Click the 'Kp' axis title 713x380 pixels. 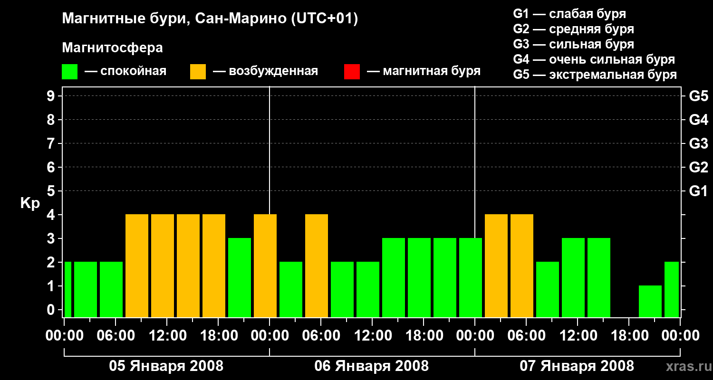30,203
